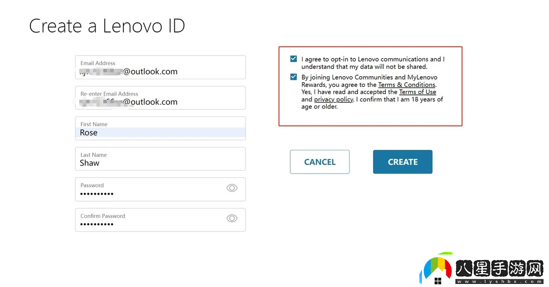This screenshot has height=287, width=549.
Task: Click the CREATE button
Action: pos(403,162)
